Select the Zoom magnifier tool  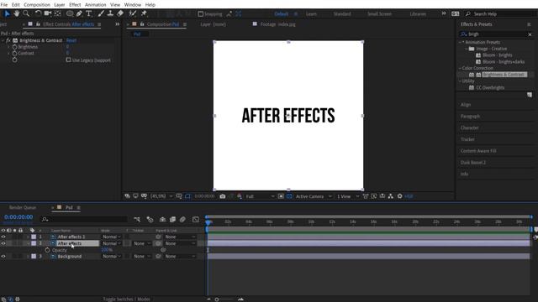point(26,13)
